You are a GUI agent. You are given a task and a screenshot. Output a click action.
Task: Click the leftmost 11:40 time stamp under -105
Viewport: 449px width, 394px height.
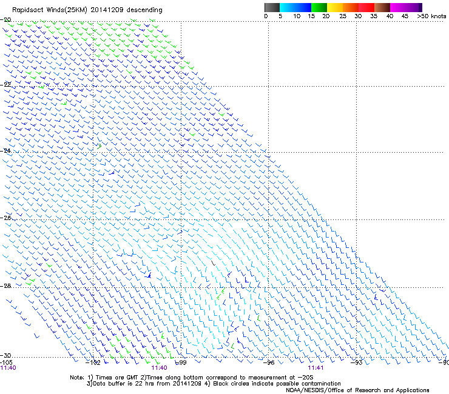pyautogui.click(x=8, y=368)
